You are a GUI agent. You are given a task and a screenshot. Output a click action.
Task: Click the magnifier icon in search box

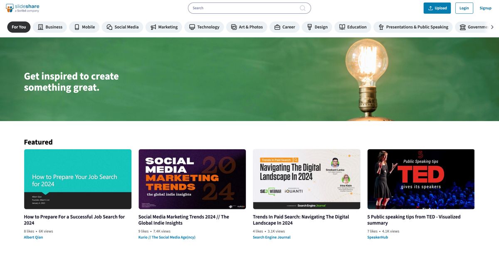pos(303,8)
